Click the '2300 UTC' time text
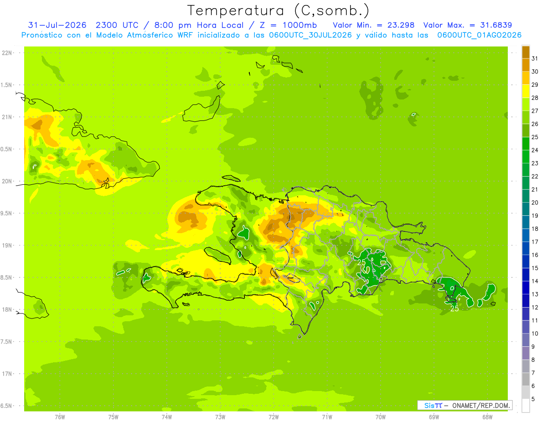The width and height of the screenshot is (547, 423). click(117, 25)
